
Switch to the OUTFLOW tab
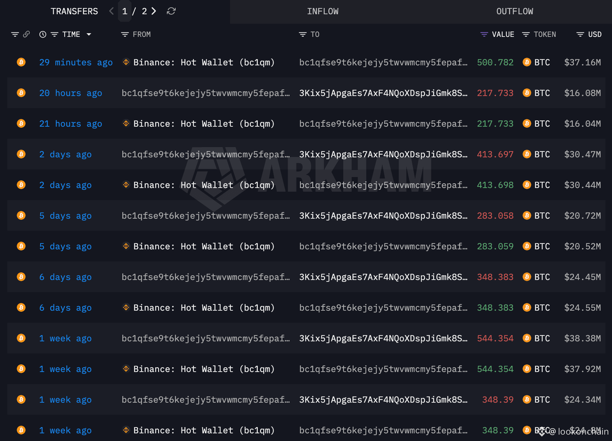(515, 12)
